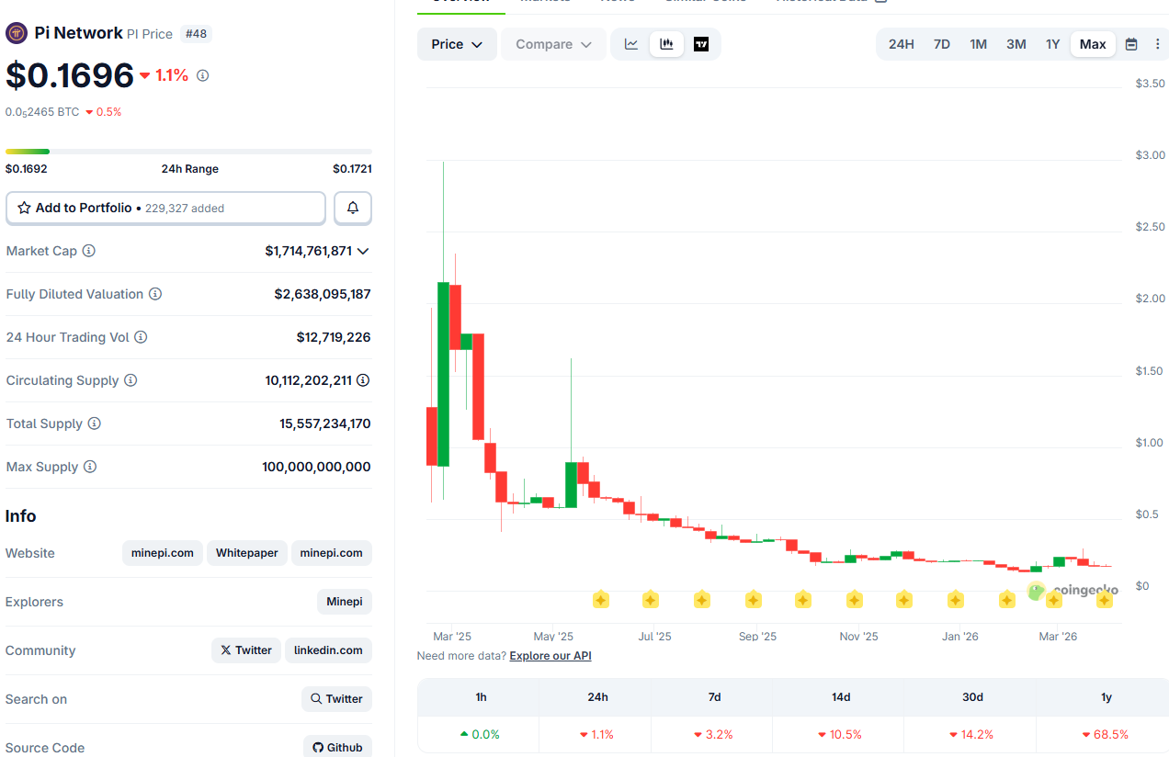Open the three-dot chart options icon
The image size is (1169, 757).
[1158, 43]
